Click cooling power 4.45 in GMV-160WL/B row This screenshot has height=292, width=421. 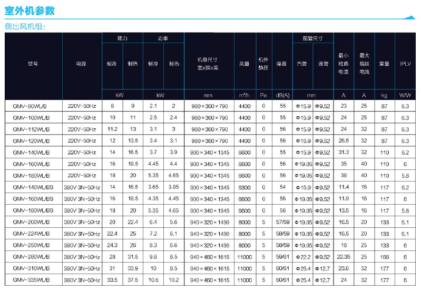click(153, 164)
